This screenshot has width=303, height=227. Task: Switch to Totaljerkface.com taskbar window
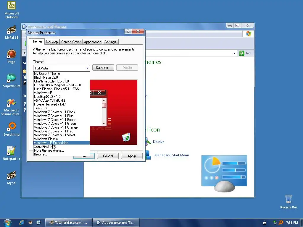tap(68, 223)
